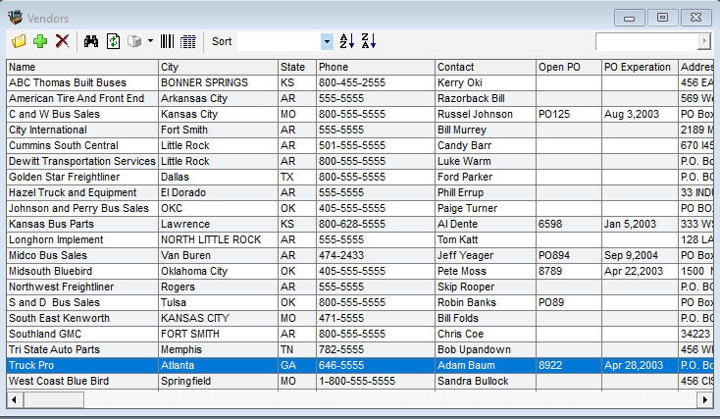Click the Contact column header
Screen dimensions: 720x419
point(486,67)
